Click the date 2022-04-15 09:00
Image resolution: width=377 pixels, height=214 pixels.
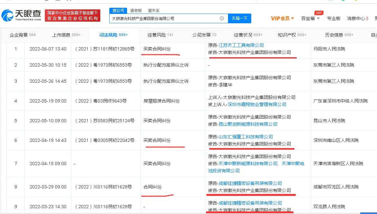[48, 164]
